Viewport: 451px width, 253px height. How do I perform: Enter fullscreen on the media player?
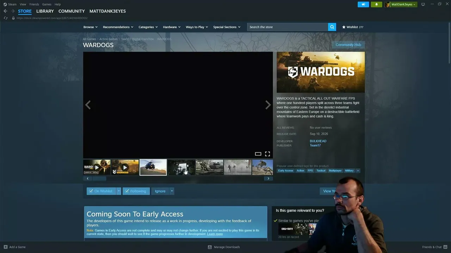267,154
